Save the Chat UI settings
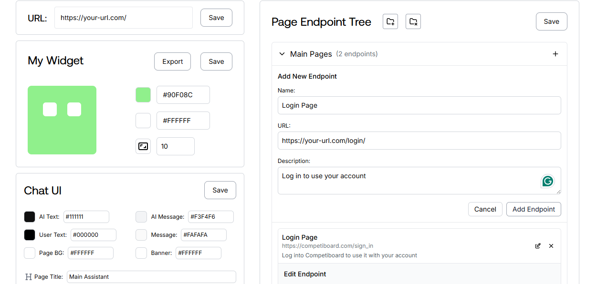This screenshot has height=284, width=597. point(220,190)
